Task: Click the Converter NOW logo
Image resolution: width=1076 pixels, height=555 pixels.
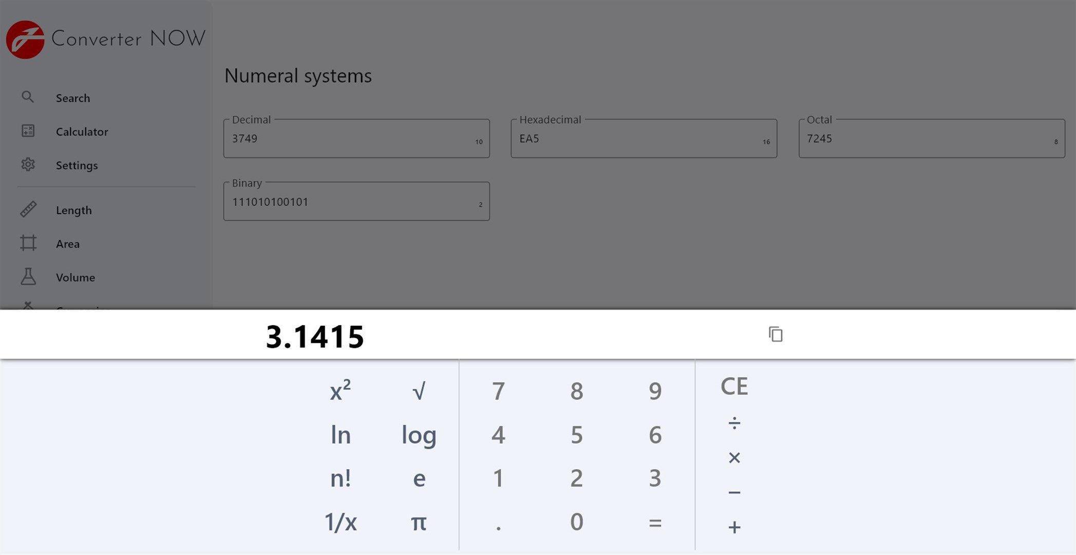Action: (25, 40)
